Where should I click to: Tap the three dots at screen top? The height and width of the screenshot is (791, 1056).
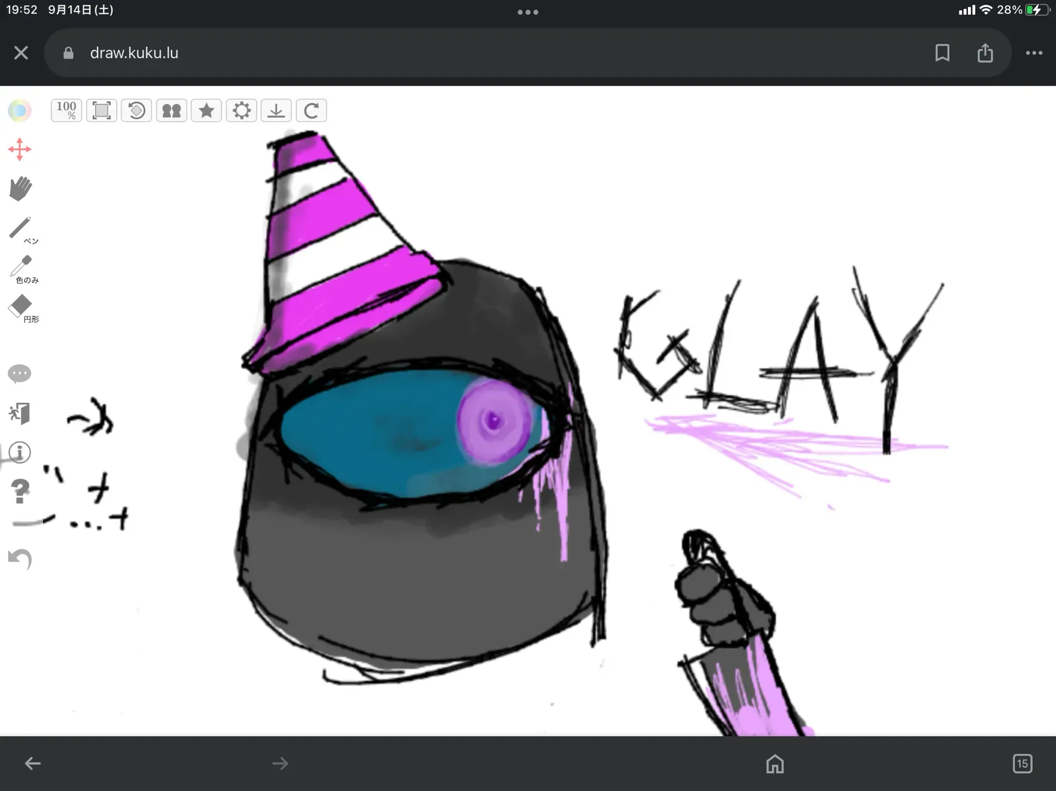528,12
